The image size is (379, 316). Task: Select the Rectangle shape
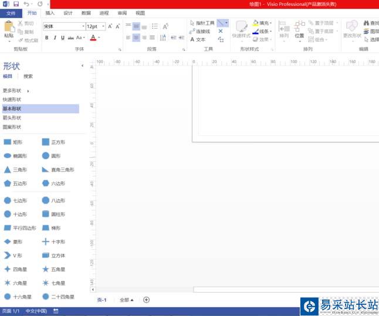(x=13, y=142)
